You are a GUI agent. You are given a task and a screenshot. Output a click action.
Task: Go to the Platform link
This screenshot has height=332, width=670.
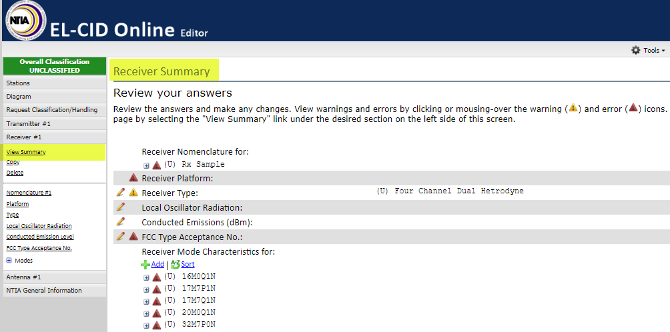pos(17,204)
